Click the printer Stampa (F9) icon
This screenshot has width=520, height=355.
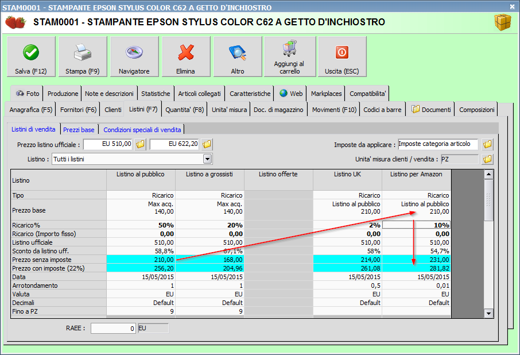[x=82, y=52]
